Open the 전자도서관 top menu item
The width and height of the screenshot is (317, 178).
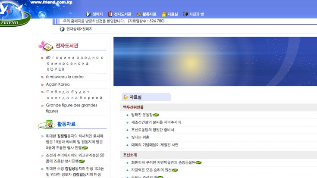point(122,14)
